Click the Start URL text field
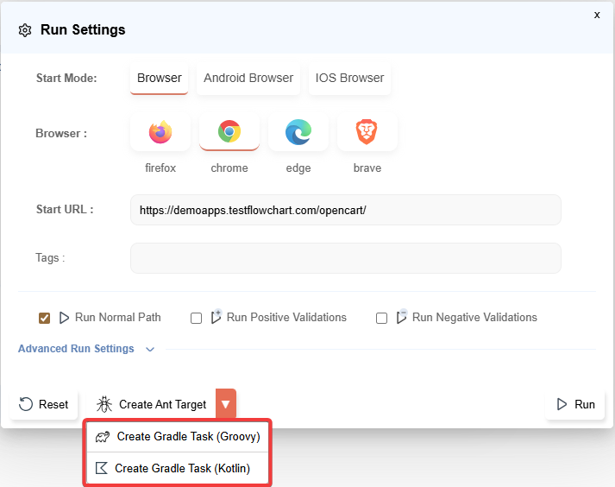This screenshot has height=487, width=615. click(x=345, y=210)
